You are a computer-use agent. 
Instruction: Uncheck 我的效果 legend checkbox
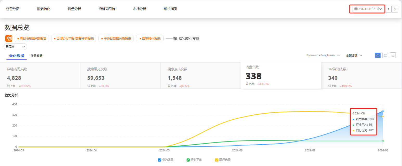tap(159, 160)
